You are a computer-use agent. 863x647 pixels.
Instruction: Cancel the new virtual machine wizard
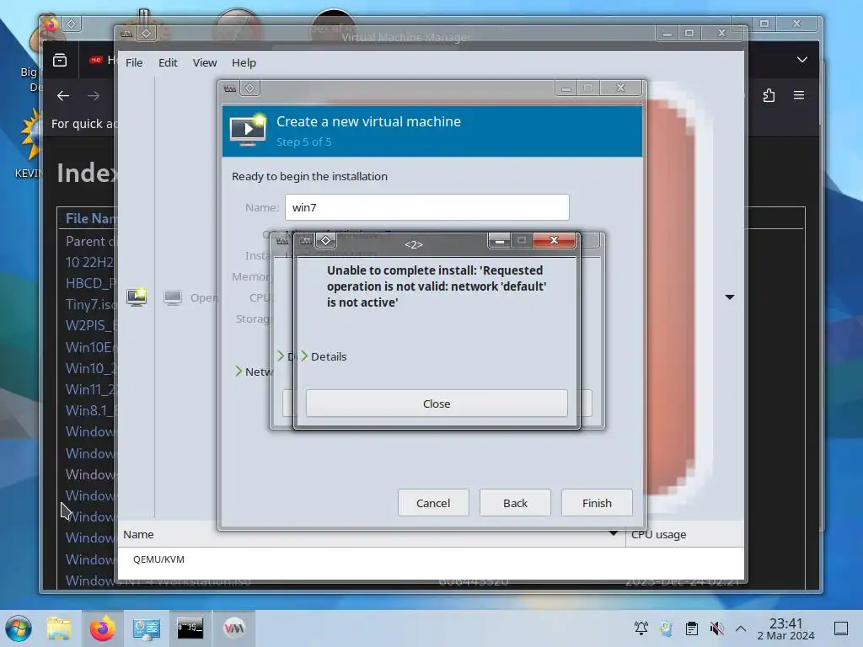pyautogui.click(x=433, y=503)
